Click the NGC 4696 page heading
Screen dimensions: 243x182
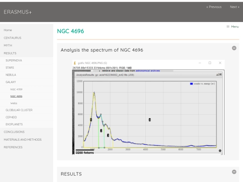click(71, 31)
